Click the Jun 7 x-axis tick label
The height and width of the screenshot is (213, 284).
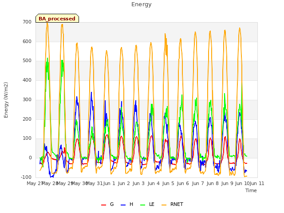(198, 183)
